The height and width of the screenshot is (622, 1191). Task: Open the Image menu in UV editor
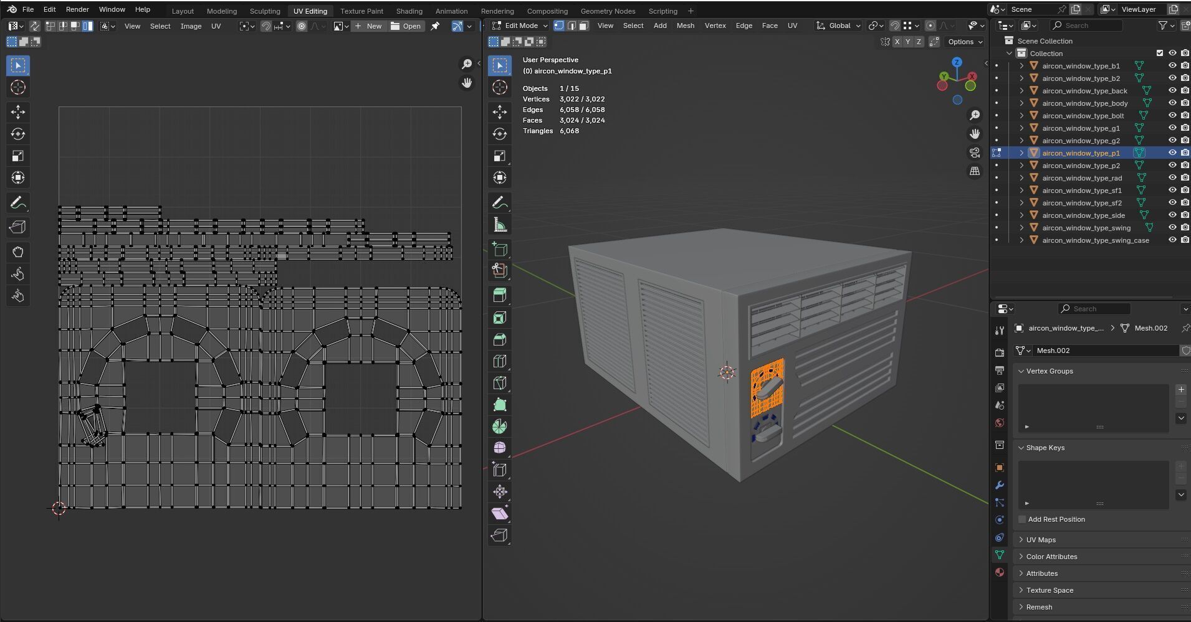(191, 26)
